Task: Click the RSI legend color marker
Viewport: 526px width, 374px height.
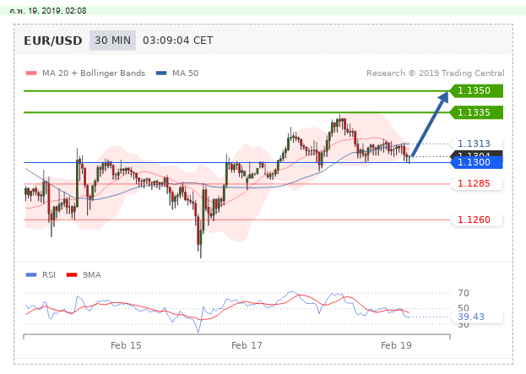Action: [31, 274]
